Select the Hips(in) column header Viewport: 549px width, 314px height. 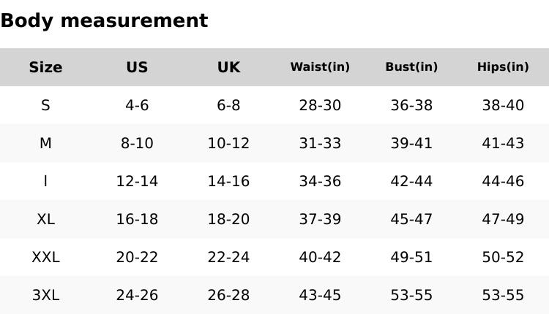503,67
